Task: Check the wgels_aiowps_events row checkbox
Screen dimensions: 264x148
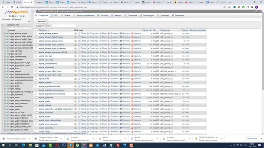Action: click(36, 33)
